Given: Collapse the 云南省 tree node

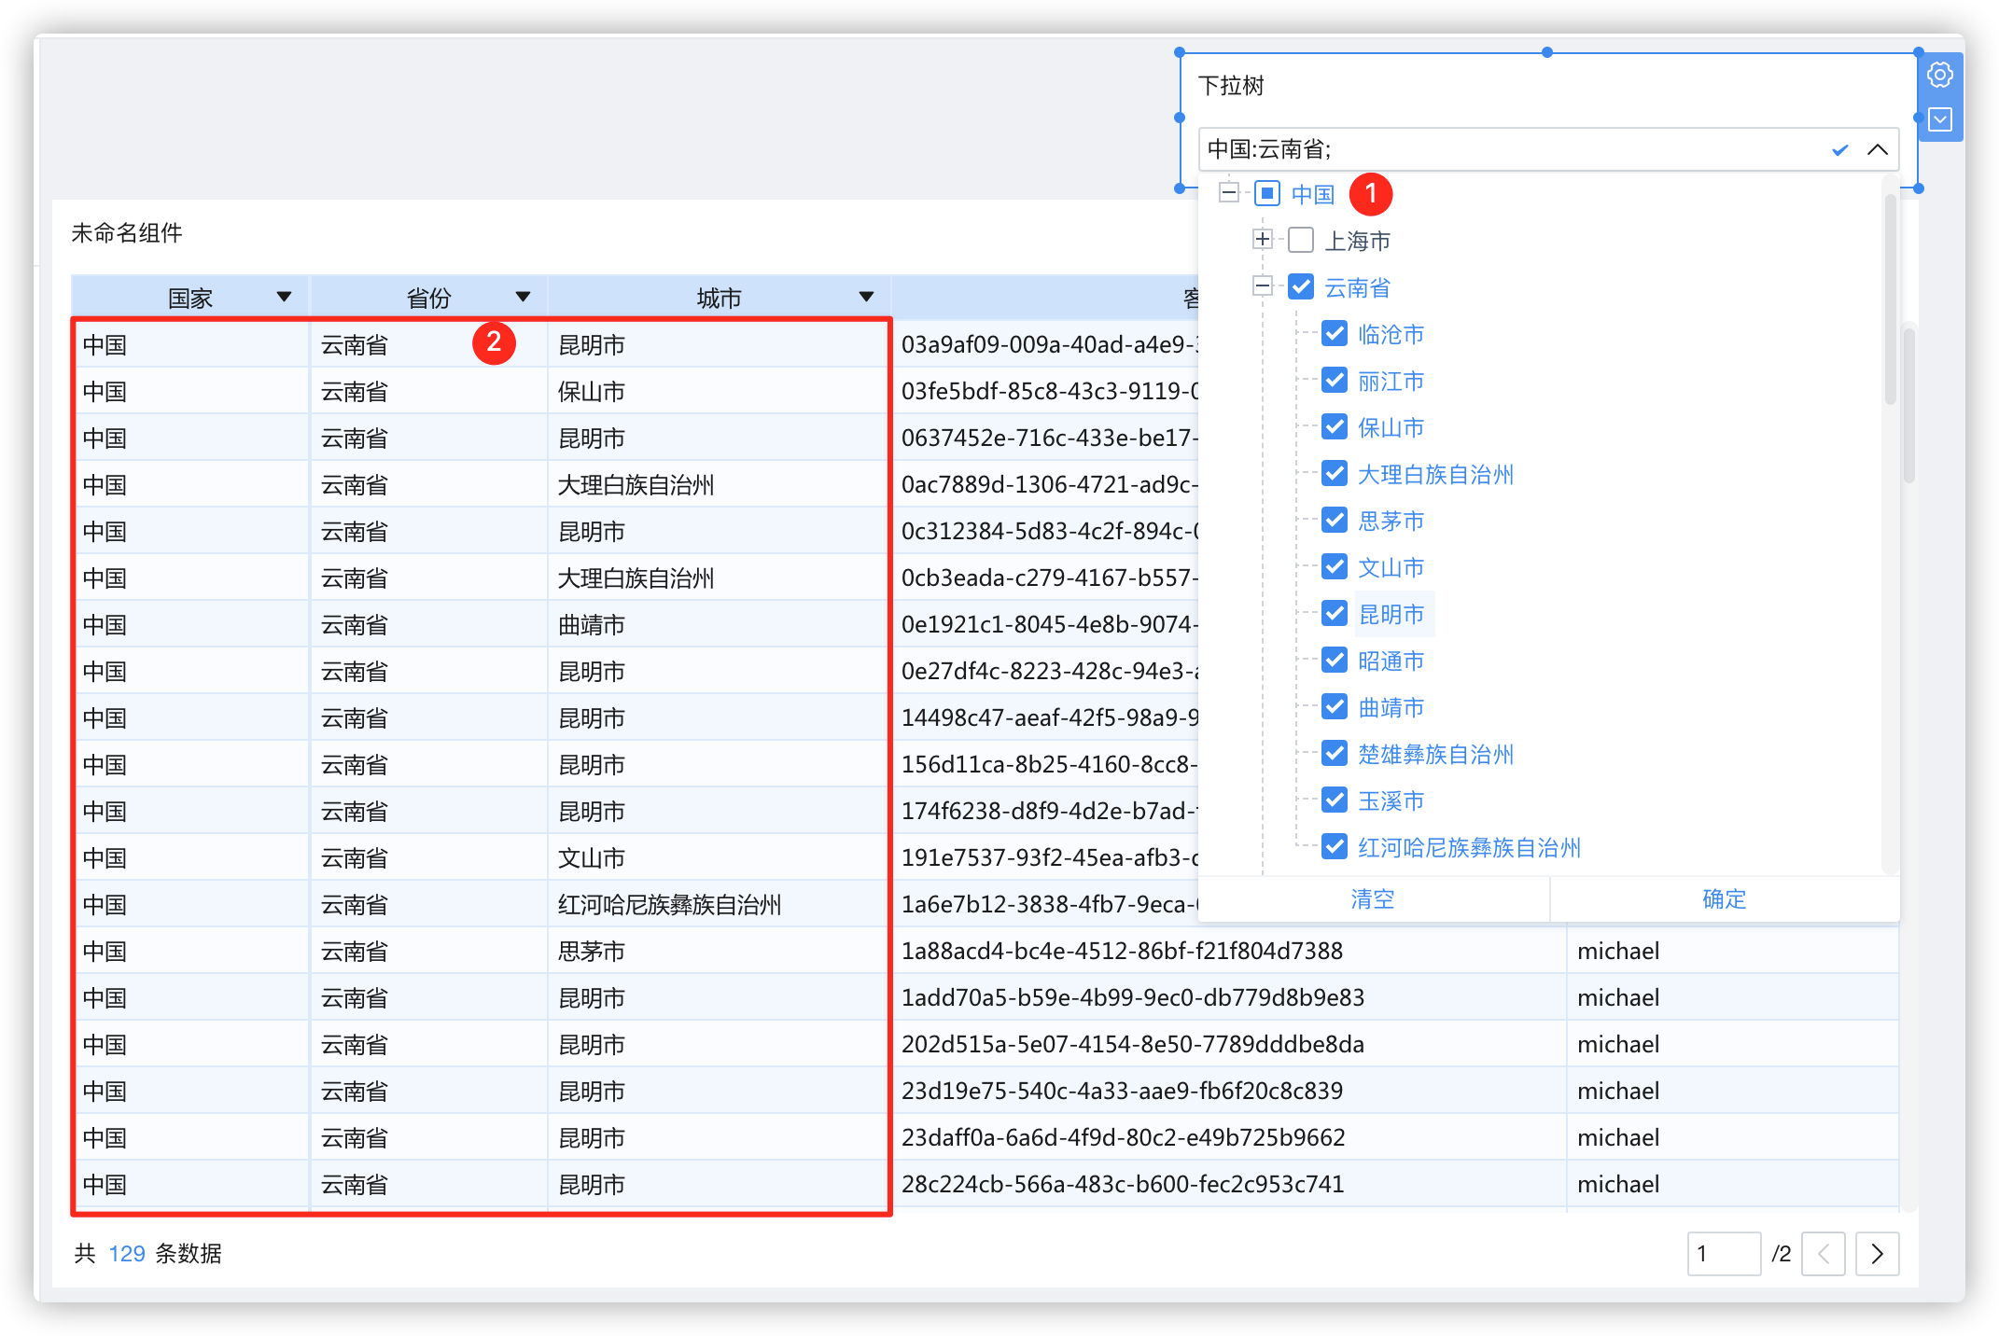Looking at the screenshot, I should pos(1262,286).
